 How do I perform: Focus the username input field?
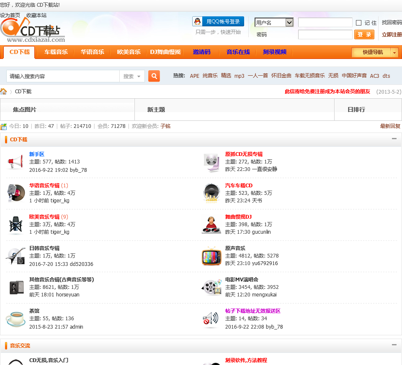[x=325, y=23]
